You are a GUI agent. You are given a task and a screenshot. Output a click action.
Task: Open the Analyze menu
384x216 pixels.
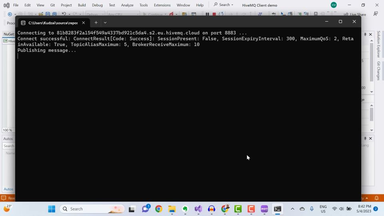point(127,5)
